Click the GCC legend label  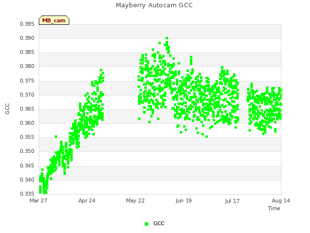[159, 223]
